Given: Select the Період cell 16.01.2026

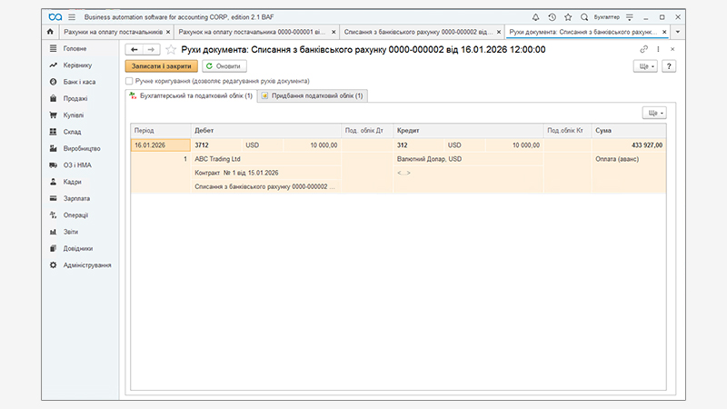Looking at the screenshot, I should tap(160, 145).
